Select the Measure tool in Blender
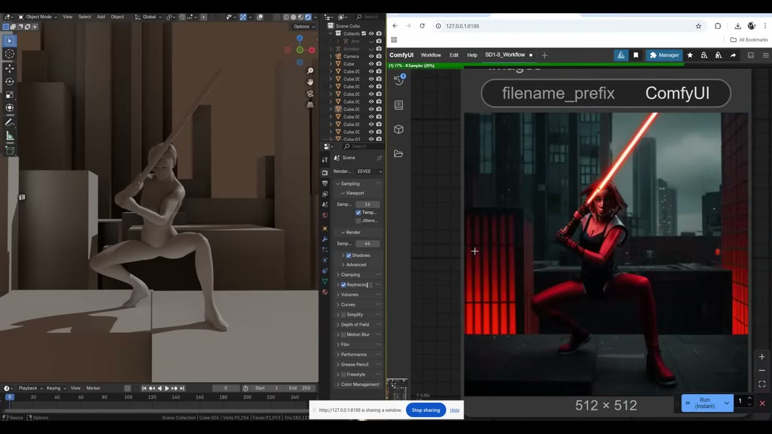Image resolution: width=772 pixels, height=434 pixels. pyautogui.click(x=10, y=136)
